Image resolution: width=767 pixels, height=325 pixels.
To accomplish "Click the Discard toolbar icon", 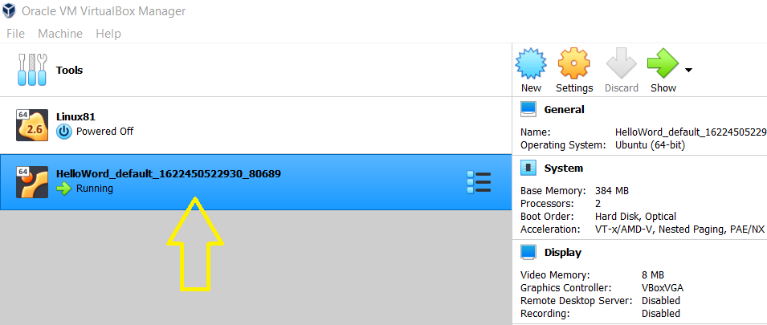I will click(x=622, y=63).
